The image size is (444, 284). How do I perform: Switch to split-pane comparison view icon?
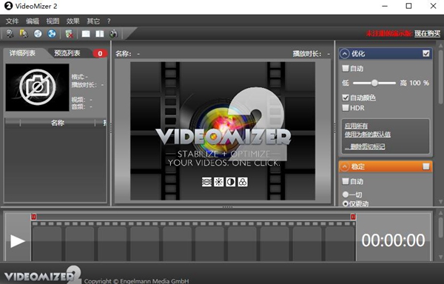[100, 34]
